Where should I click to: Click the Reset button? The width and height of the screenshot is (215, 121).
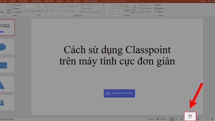(x=17, y=9)
